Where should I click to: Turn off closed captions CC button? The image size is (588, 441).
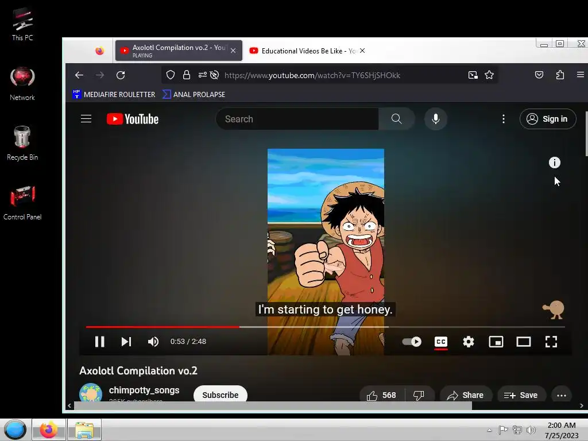click(x=441, y=342)
